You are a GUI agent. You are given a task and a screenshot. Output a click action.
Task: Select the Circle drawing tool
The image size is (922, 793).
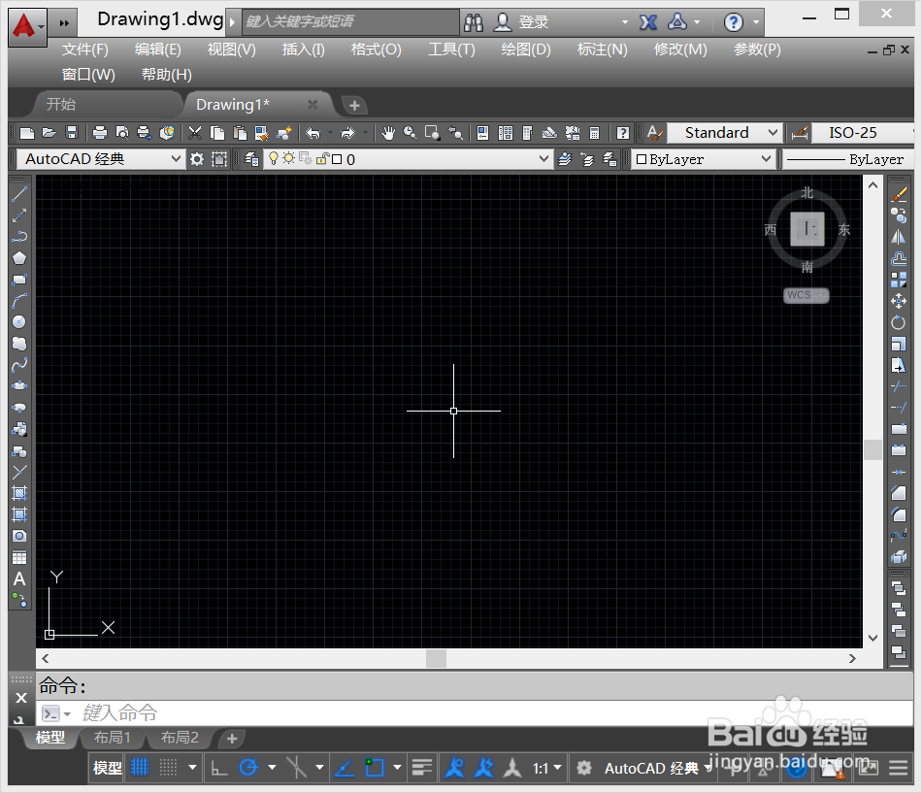point(19,322)
